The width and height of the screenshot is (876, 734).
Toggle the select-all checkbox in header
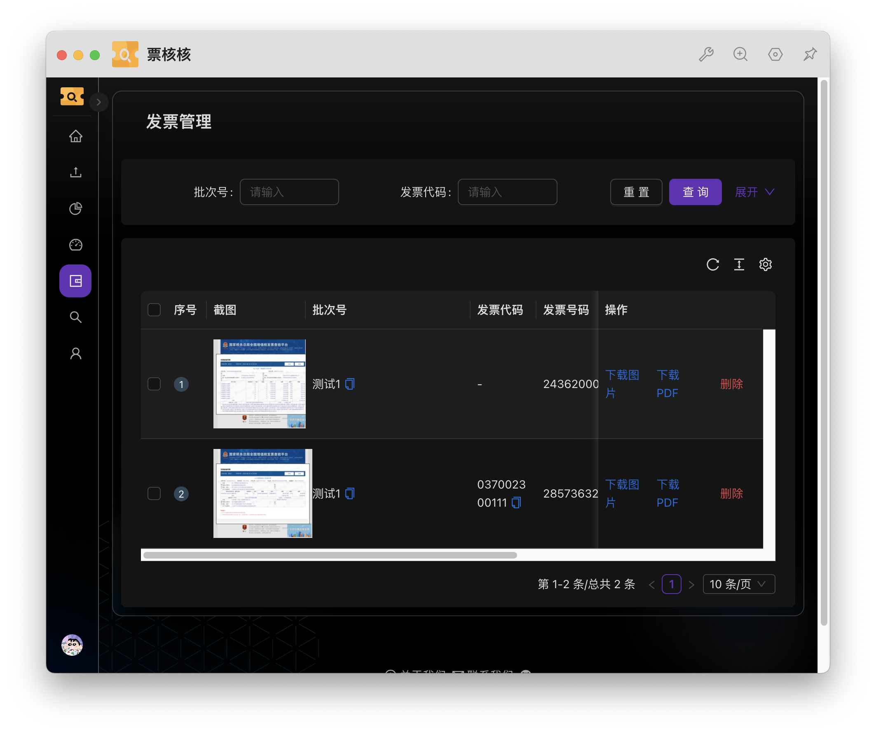point(155,309)
